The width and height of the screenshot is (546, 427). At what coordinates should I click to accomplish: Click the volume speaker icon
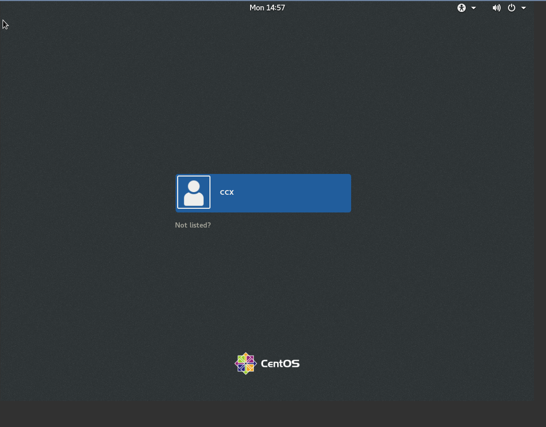[x=497, y=8]
